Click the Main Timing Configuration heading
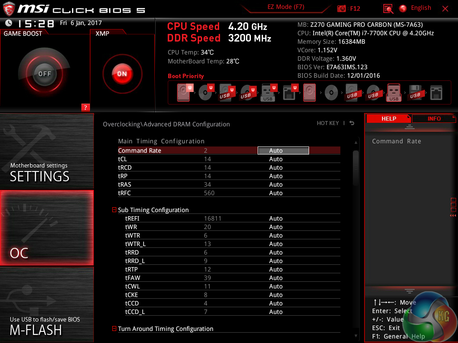The height and width of the screenshot is (343, 458). pyautogui.click(x=161, y=141)
